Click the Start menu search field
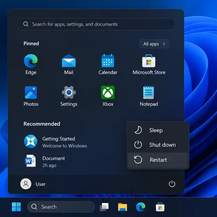 (x=96, y=24)
